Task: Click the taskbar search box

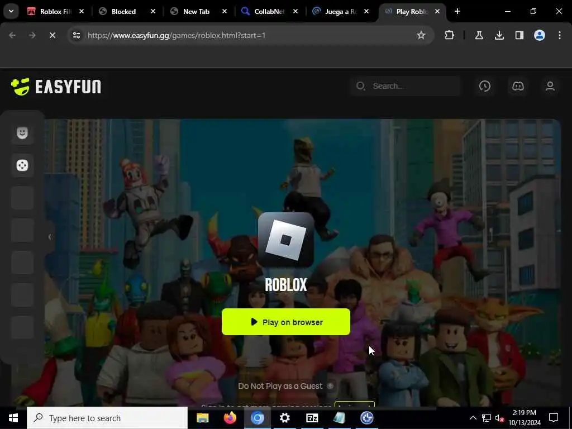Action: [107, 418]
